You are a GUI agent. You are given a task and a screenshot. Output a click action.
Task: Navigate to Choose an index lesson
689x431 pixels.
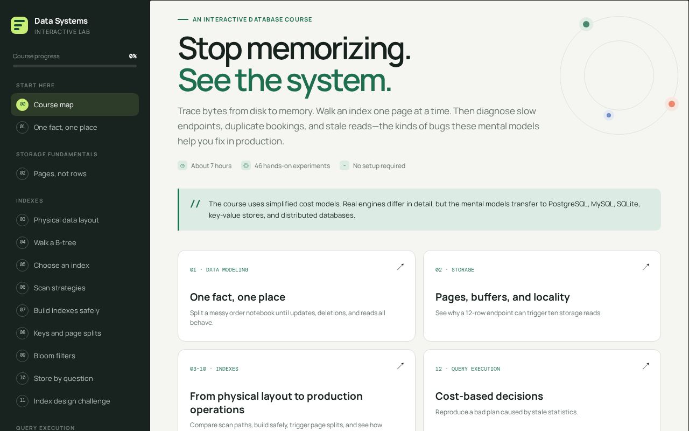75,265
